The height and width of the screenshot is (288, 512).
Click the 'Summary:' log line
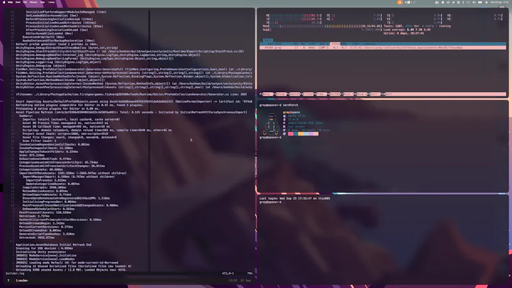(x=26, y=116)
